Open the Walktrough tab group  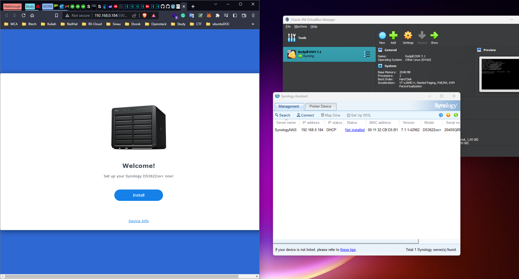point(12,6)
